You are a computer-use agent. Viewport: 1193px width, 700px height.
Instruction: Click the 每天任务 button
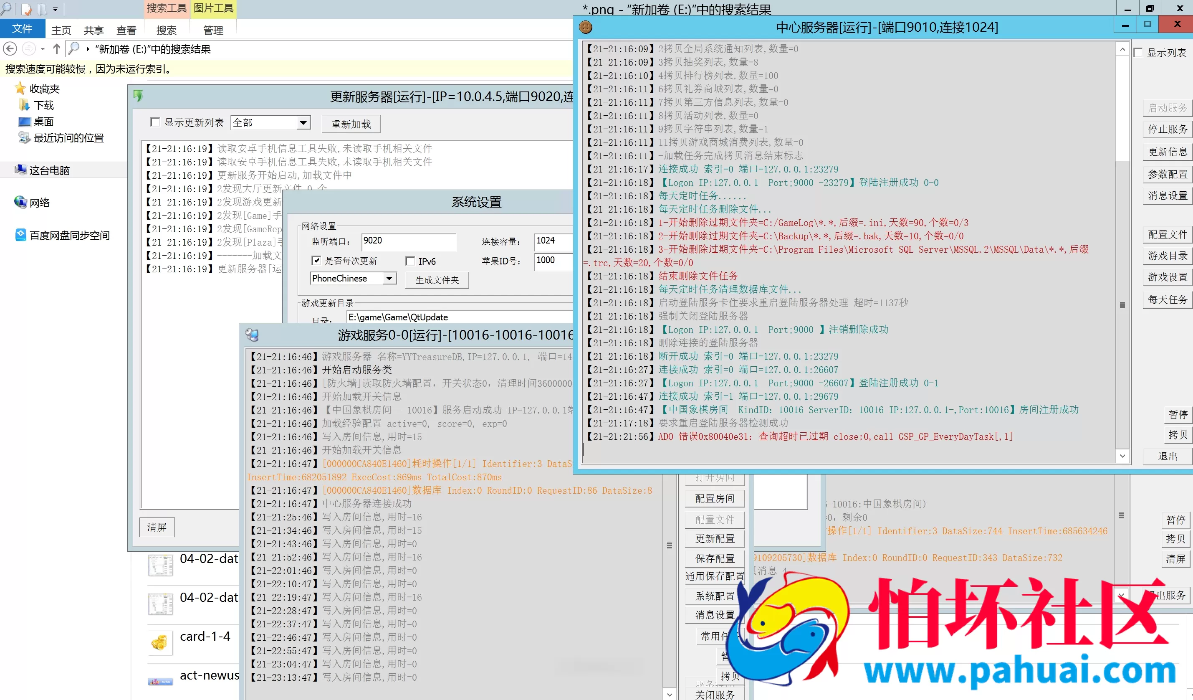pyautogui.click(x=1168, y=299)
